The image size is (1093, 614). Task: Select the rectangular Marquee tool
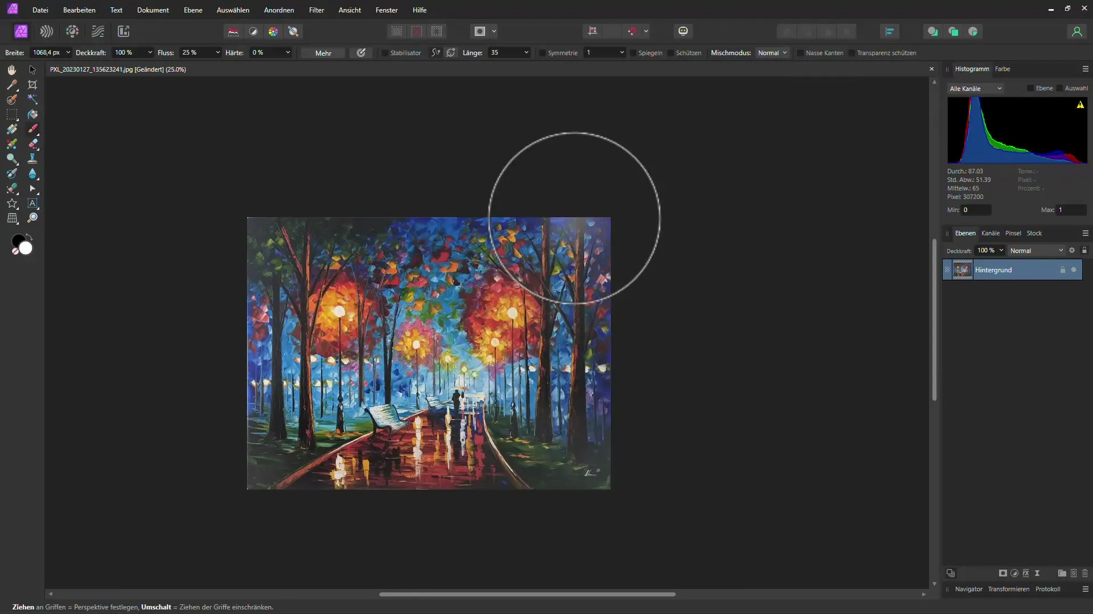pyautogui.click(x=12, y=114)
